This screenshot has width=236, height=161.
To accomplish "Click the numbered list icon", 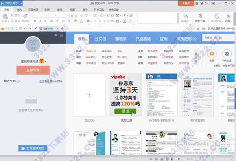I will 101,15.
